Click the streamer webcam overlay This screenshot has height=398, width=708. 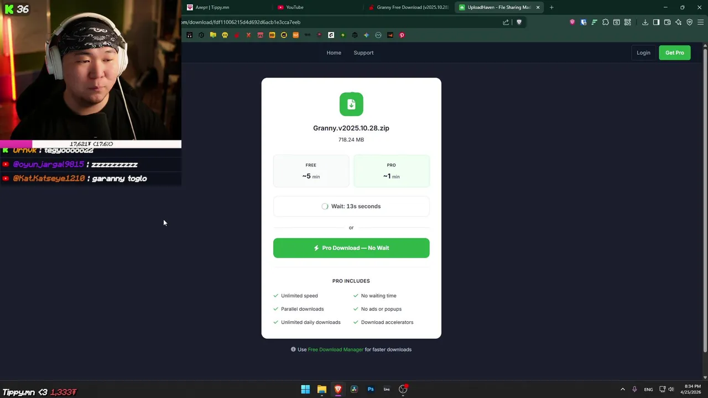(x=91, y=70)
